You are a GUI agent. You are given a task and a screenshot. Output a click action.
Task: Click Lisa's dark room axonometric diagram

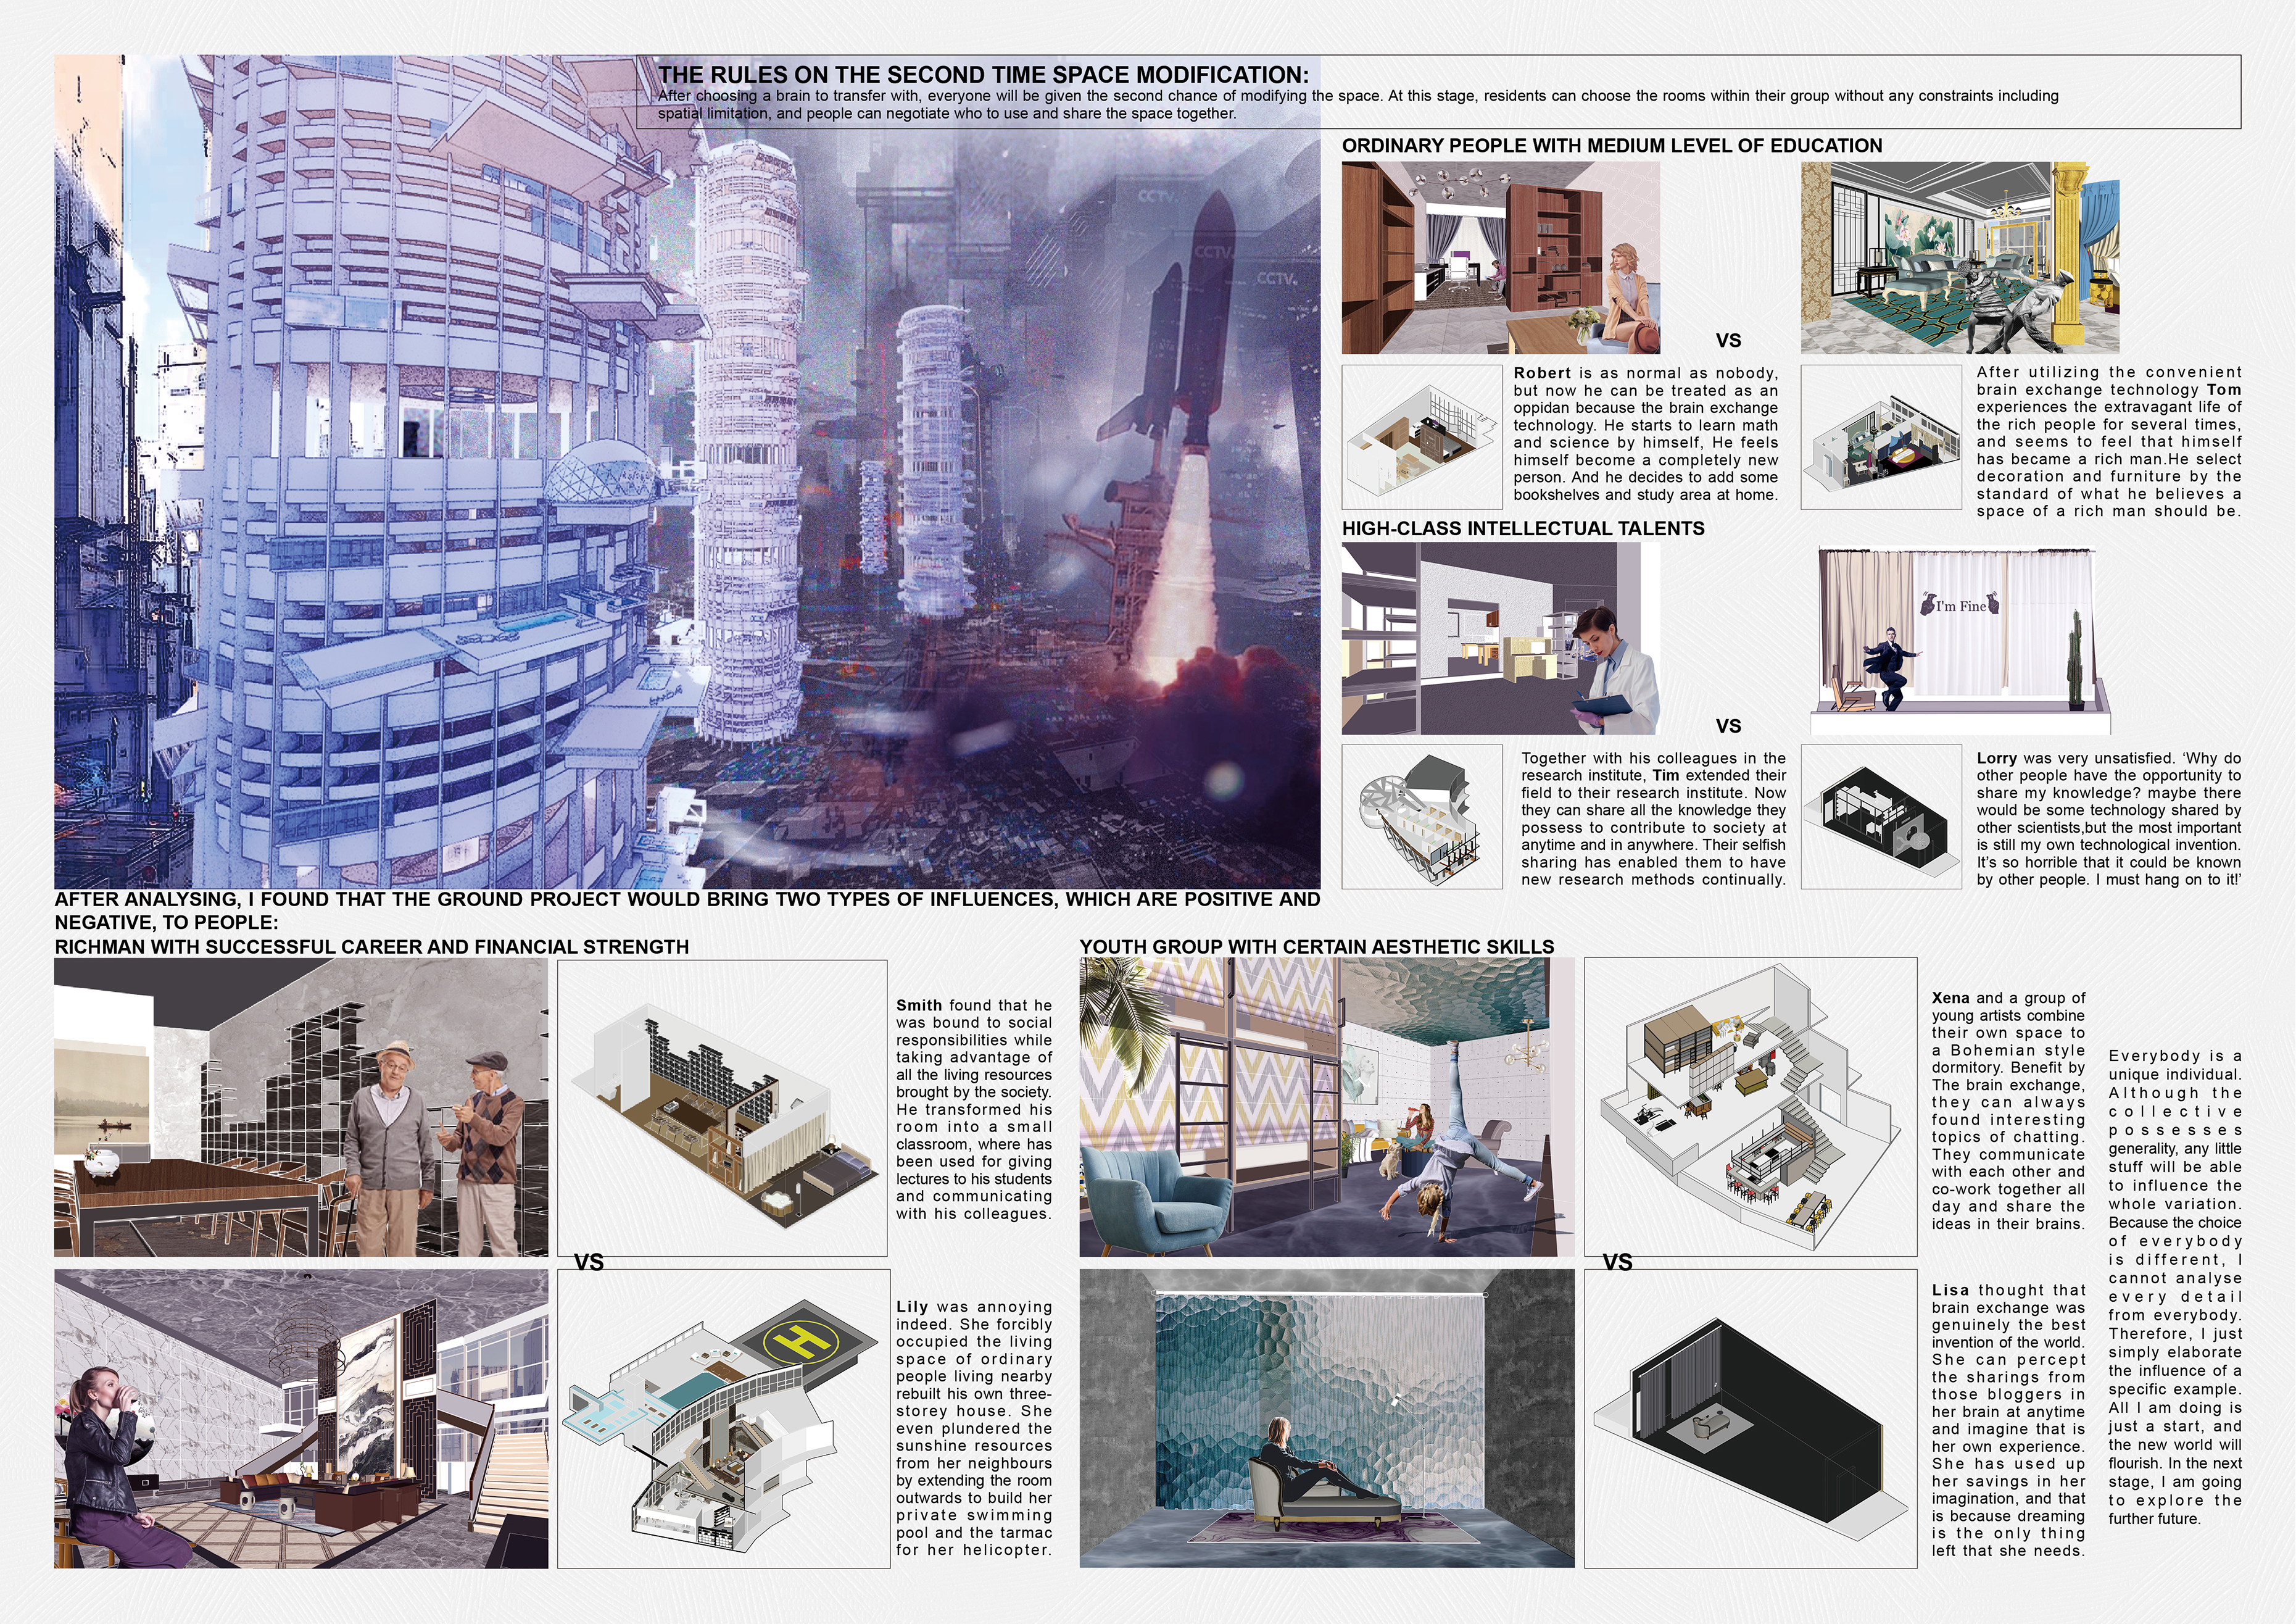pos(1750,1419)
